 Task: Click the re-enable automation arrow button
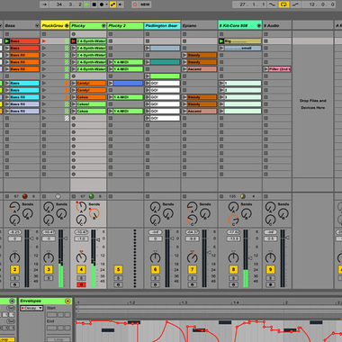(121, 4)
